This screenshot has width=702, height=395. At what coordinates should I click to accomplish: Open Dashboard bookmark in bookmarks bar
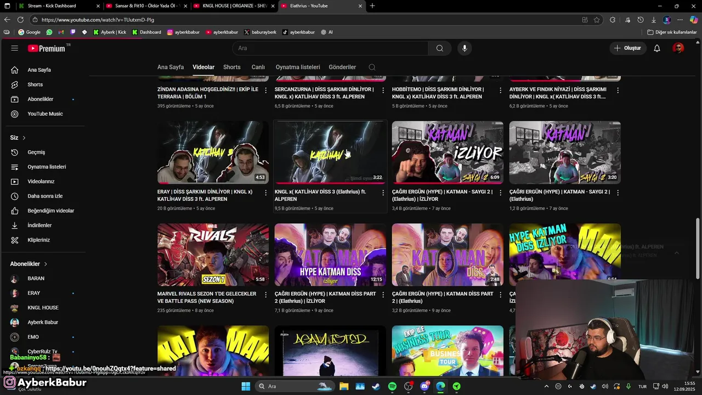point(145,32)
